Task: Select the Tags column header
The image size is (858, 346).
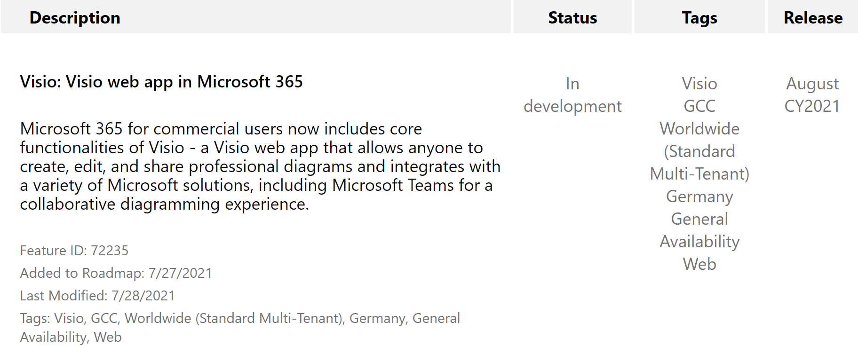Action: (x=699, y=18)
